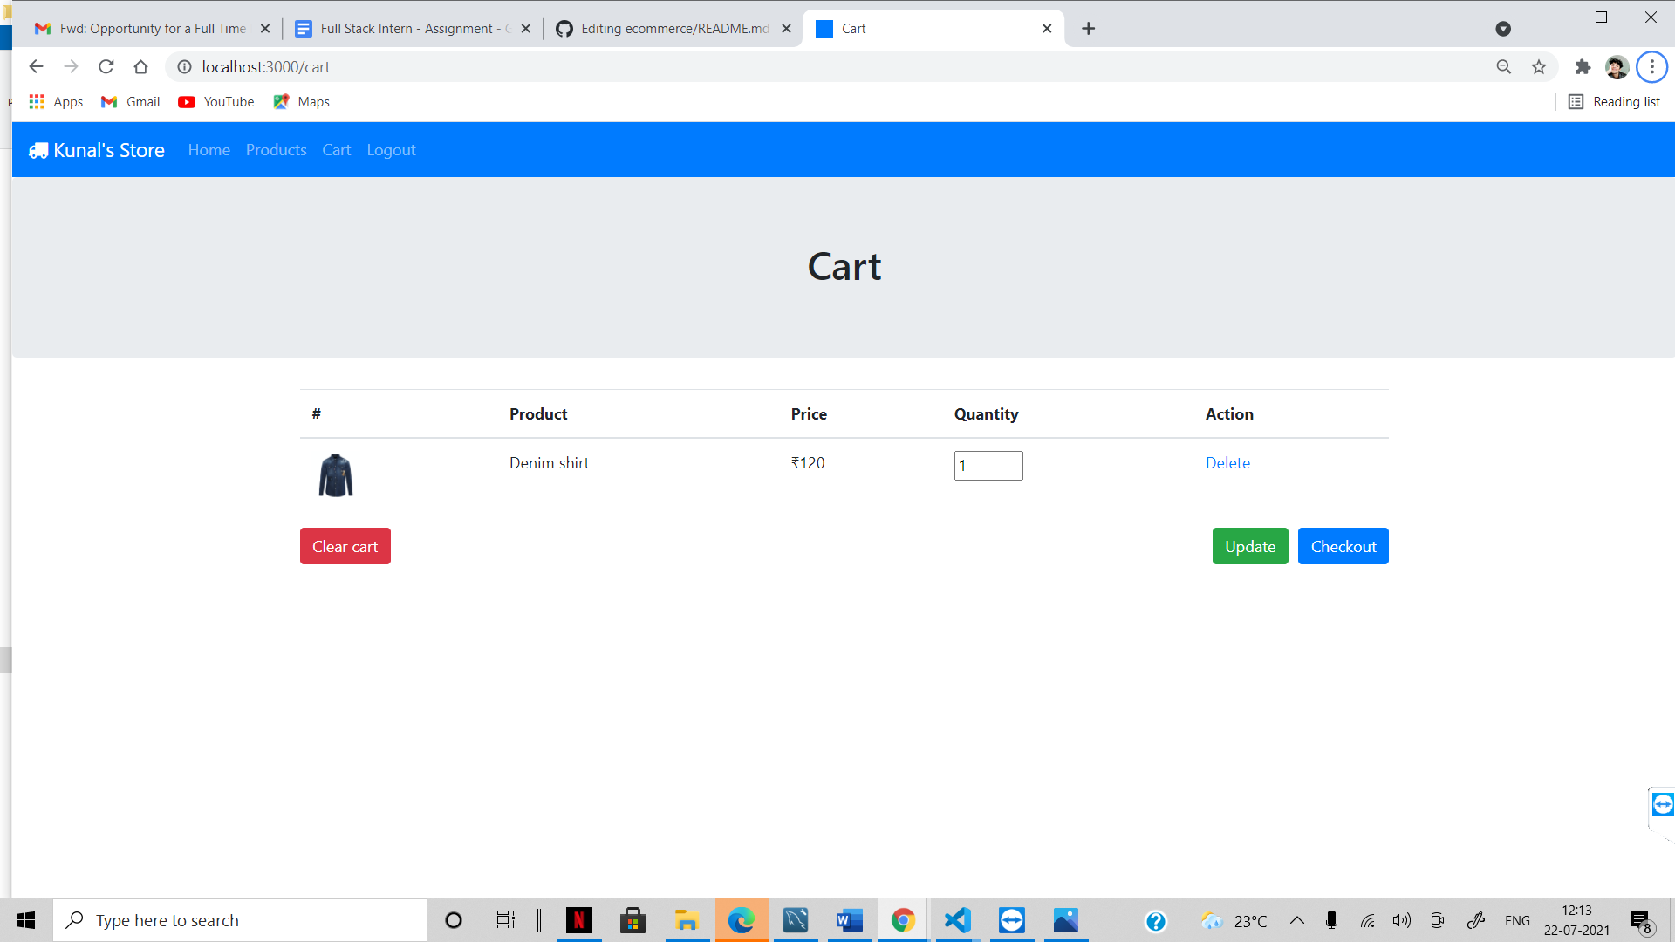Open the microphone tray icon
This screenshot has width=1675, height=942.
1331,921
